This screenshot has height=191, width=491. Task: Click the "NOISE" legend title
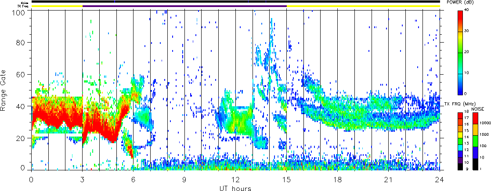[x=478, y=109]
